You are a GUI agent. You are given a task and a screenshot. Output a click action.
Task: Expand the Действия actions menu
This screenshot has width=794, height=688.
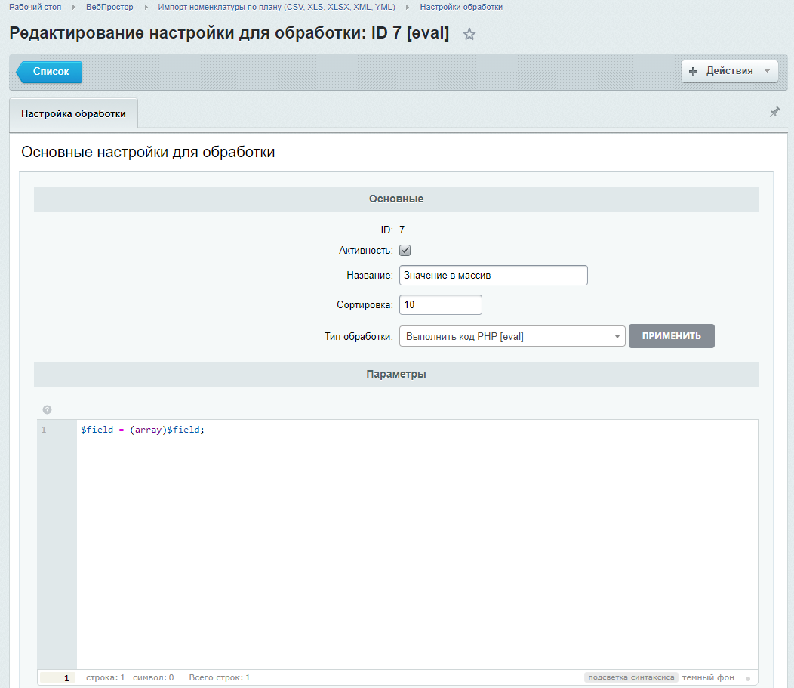coord(729,71)
